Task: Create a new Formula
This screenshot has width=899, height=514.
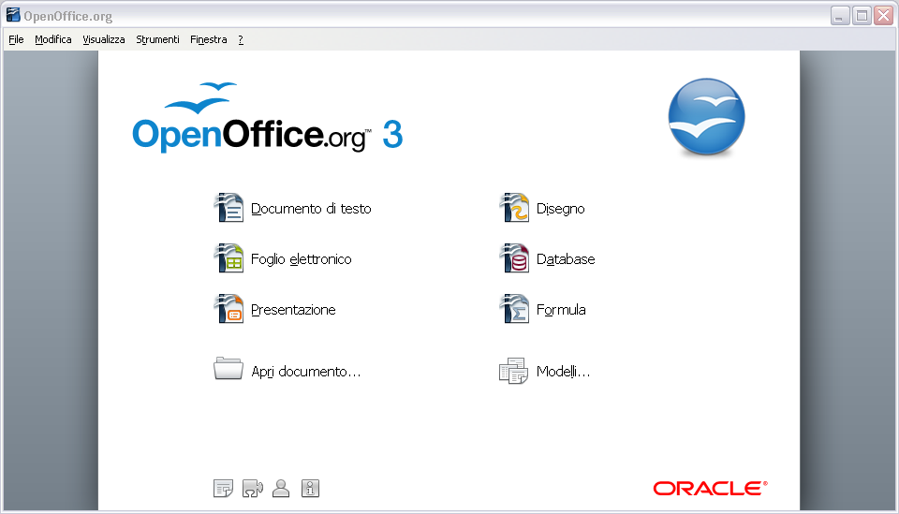Action: tap(542, 310)
